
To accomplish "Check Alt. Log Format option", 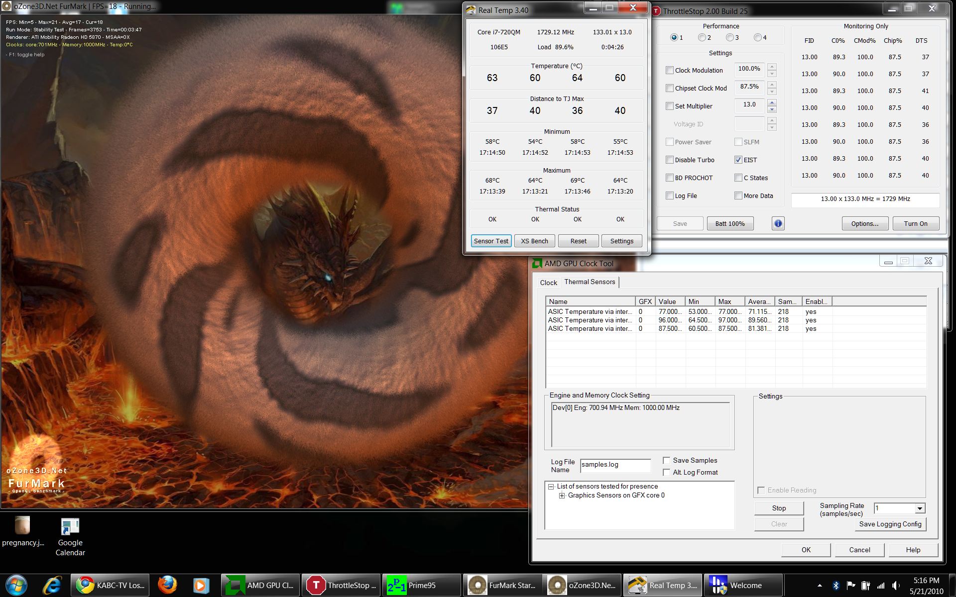I will (x=666, y=472).
